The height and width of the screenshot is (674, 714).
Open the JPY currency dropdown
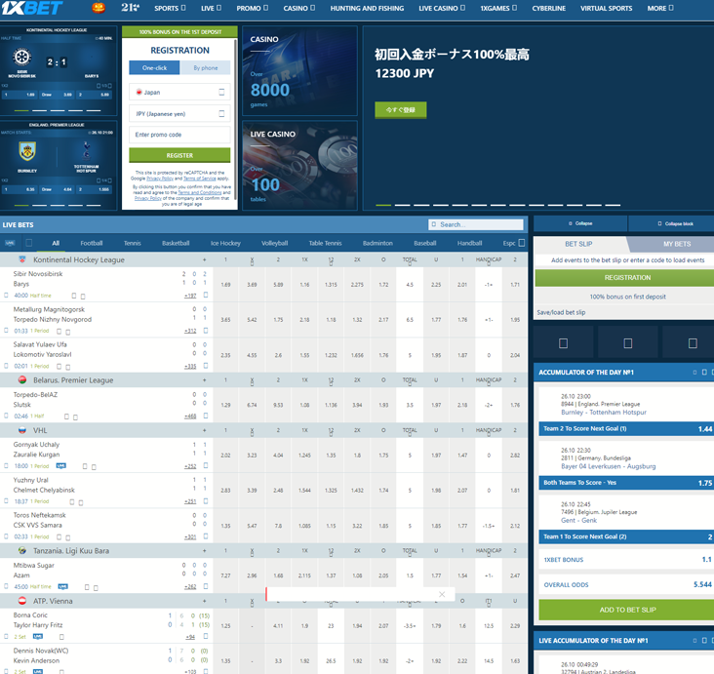click(179, 114)
